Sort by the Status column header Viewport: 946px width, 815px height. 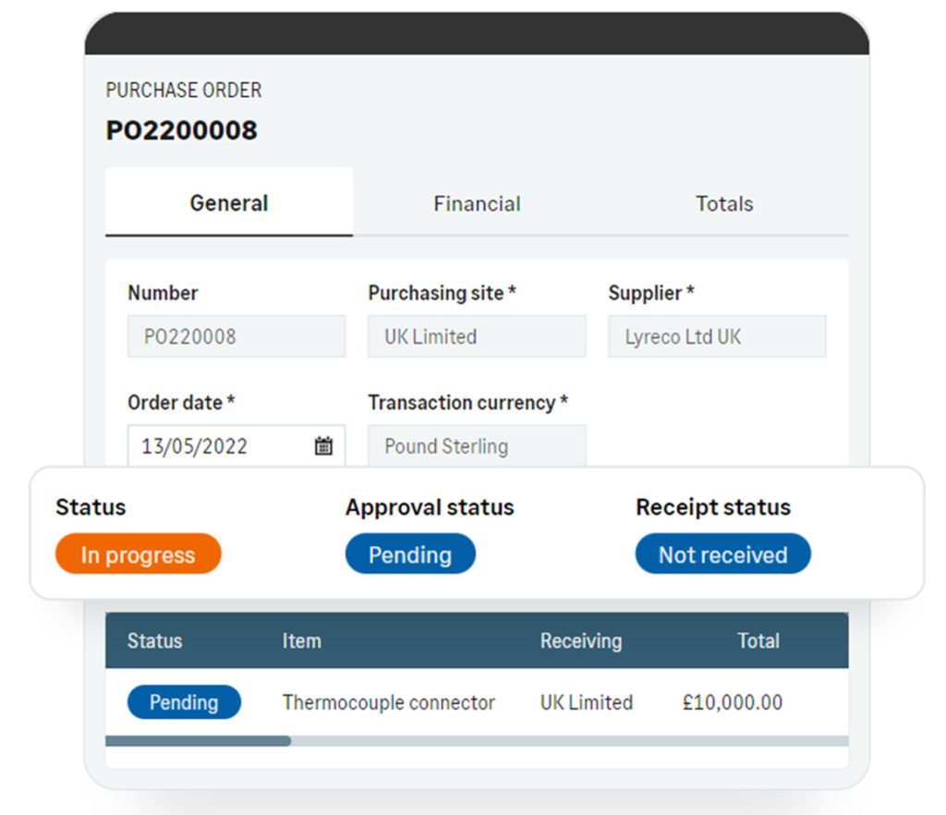coord(154,640)
